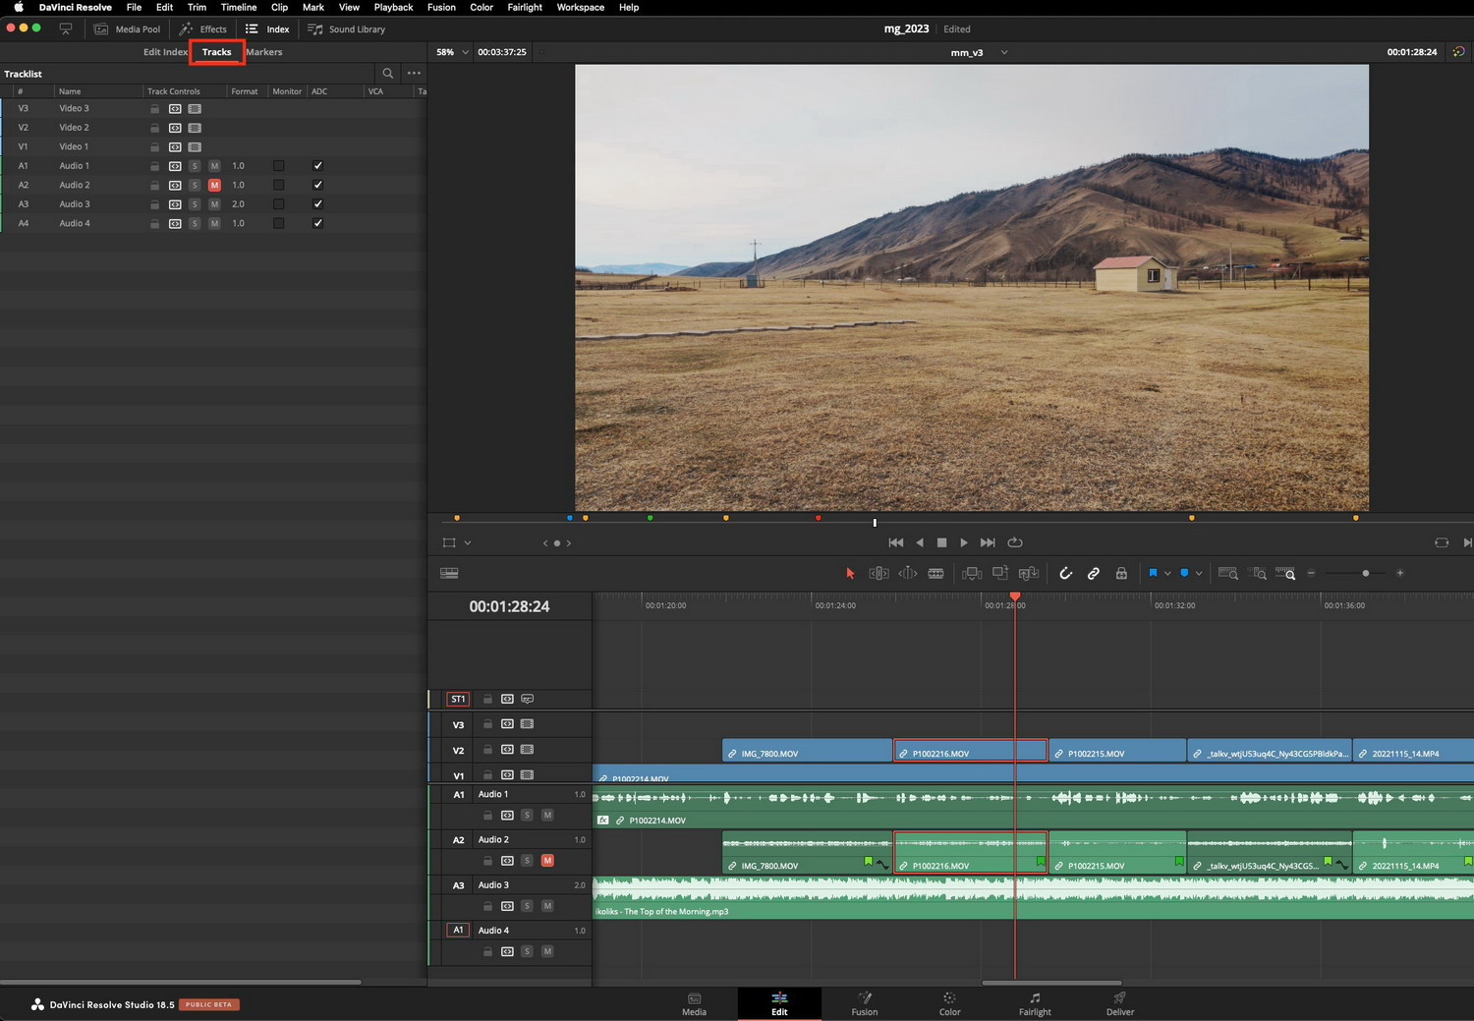Viewport: 1474px width, 1021px height.
Task: Toggle V3 video track enable icon
Action: (527, 724)
